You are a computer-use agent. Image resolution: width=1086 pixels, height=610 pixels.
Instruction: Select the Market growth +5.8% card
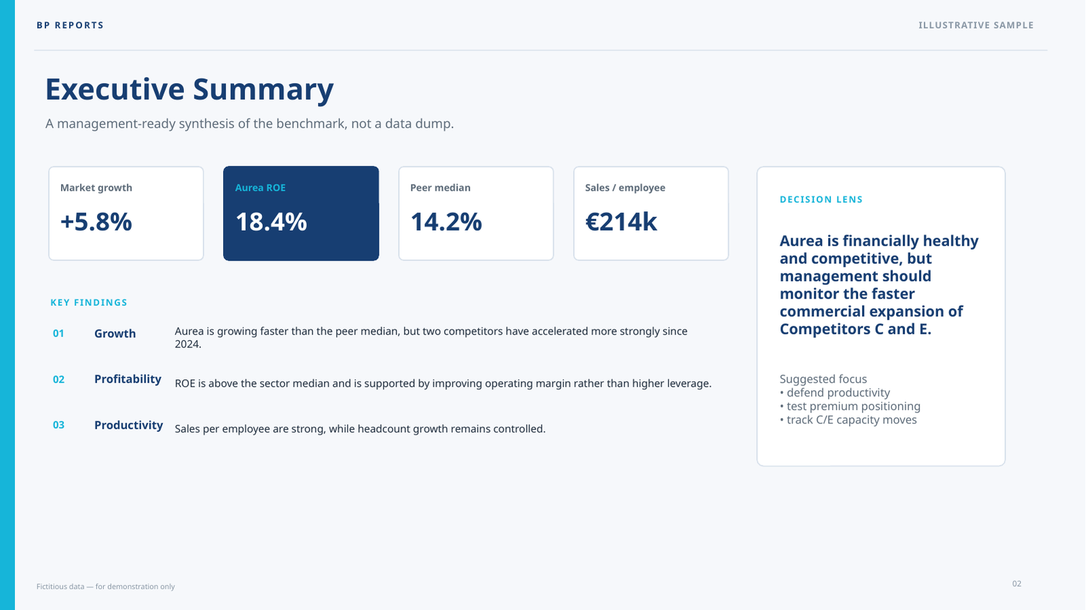point(126,213)
